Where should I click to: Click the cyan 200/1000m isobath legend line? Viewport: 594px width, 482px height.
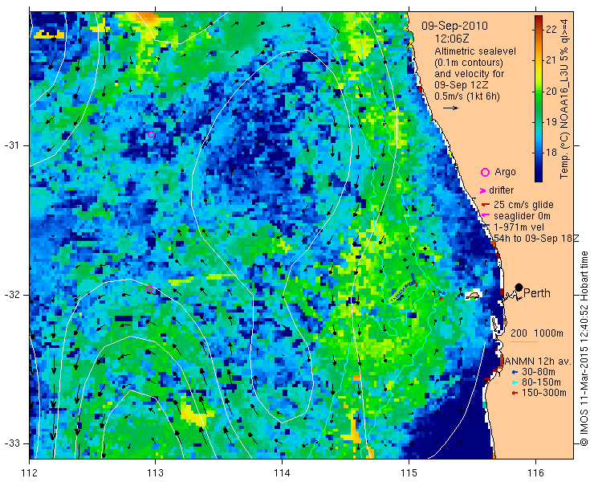(524, 342)
